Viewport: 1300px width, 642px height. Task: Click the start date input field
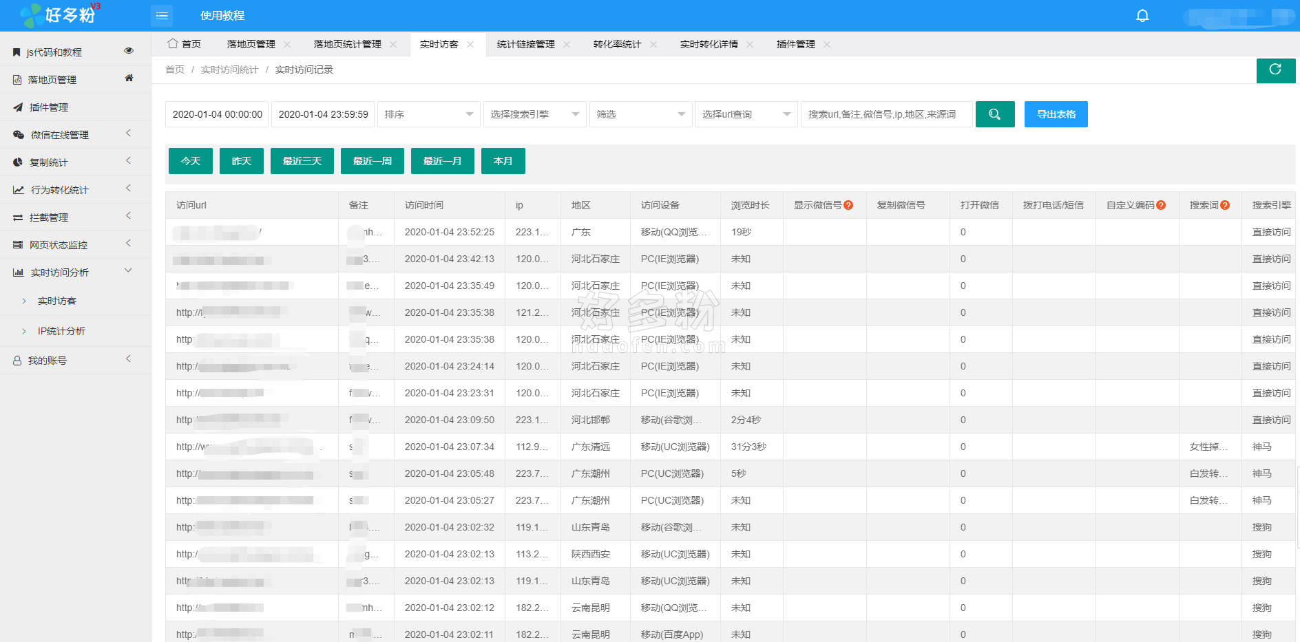pyautogui.click(x=217, y=114)
